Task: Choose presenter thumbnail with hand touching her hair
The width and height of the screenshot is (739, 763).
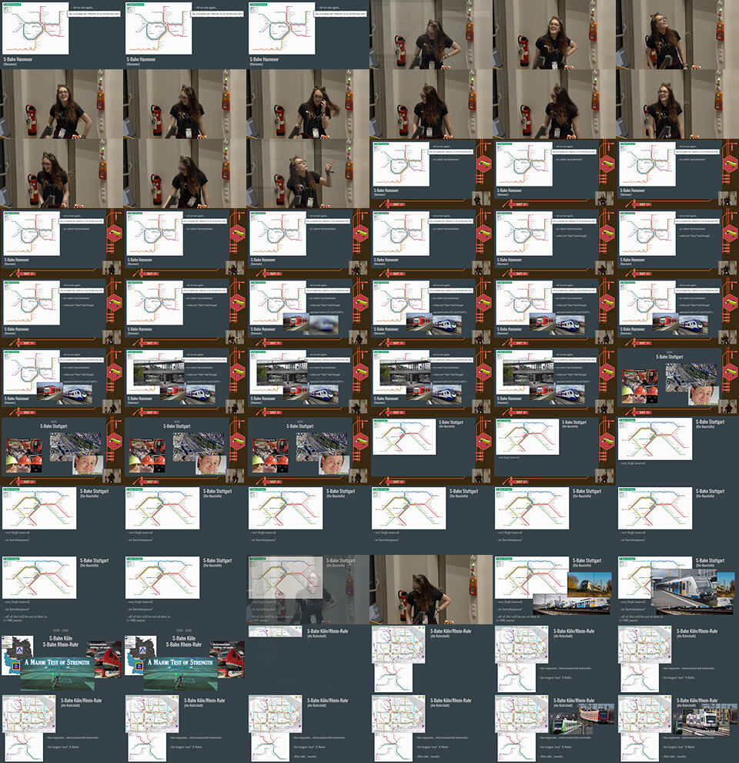Action: 308,104
